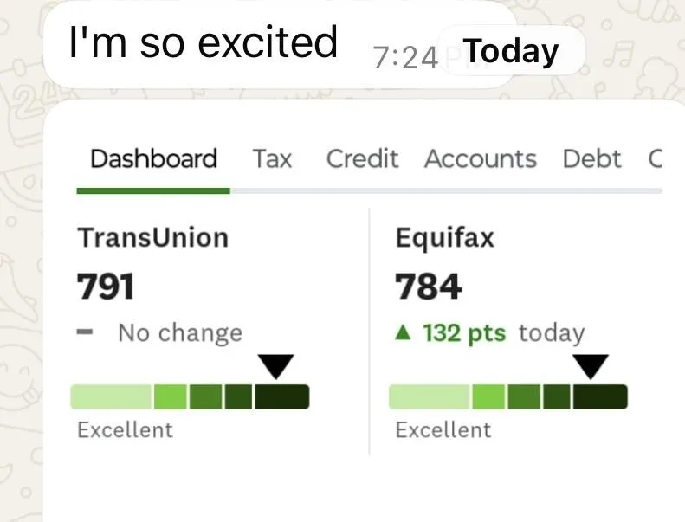The image size is (685, 522).
Task: Click the TransUnion score marker triangle
Action: (x=276, y=366)
